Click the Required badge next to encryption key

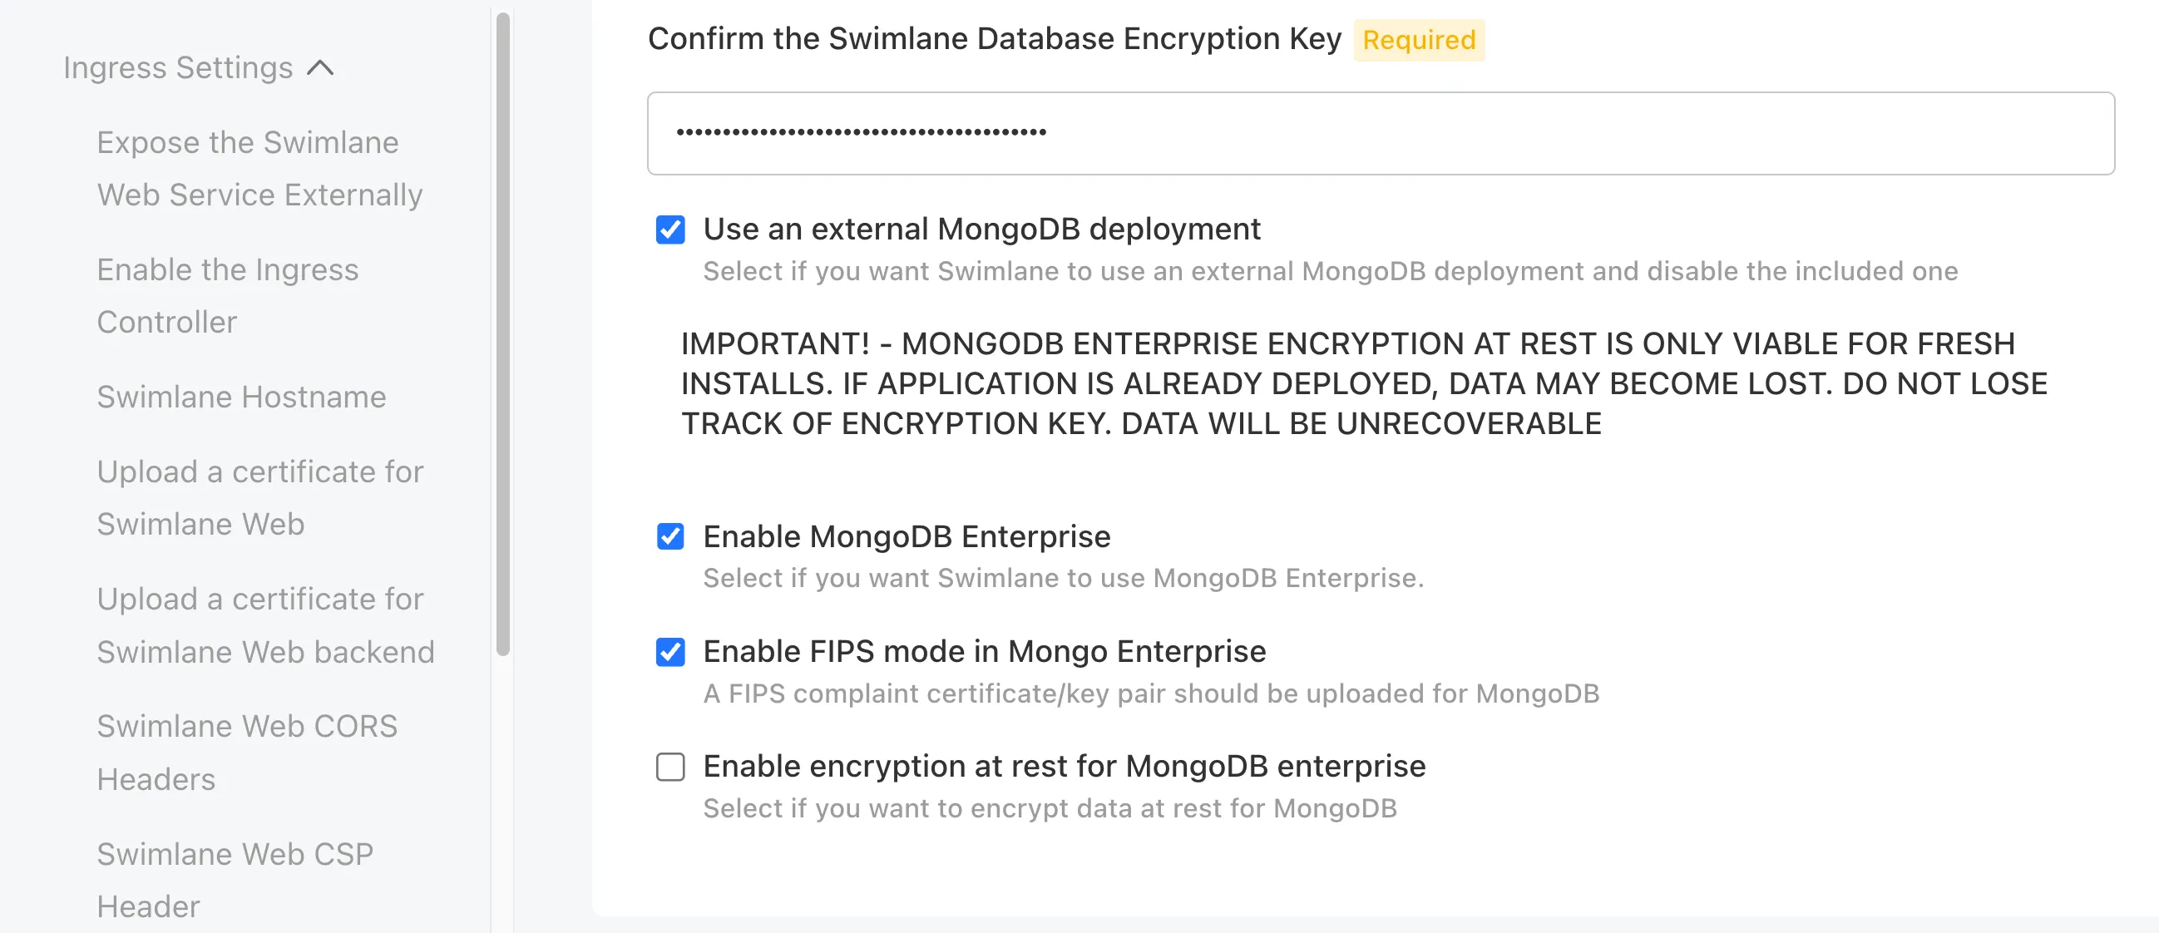(x=1419, y=40)
